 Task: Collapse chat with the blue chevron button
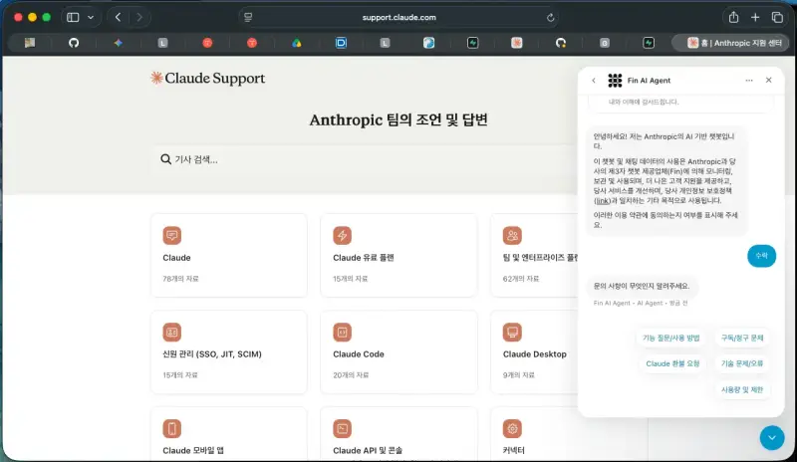[771, 437]
